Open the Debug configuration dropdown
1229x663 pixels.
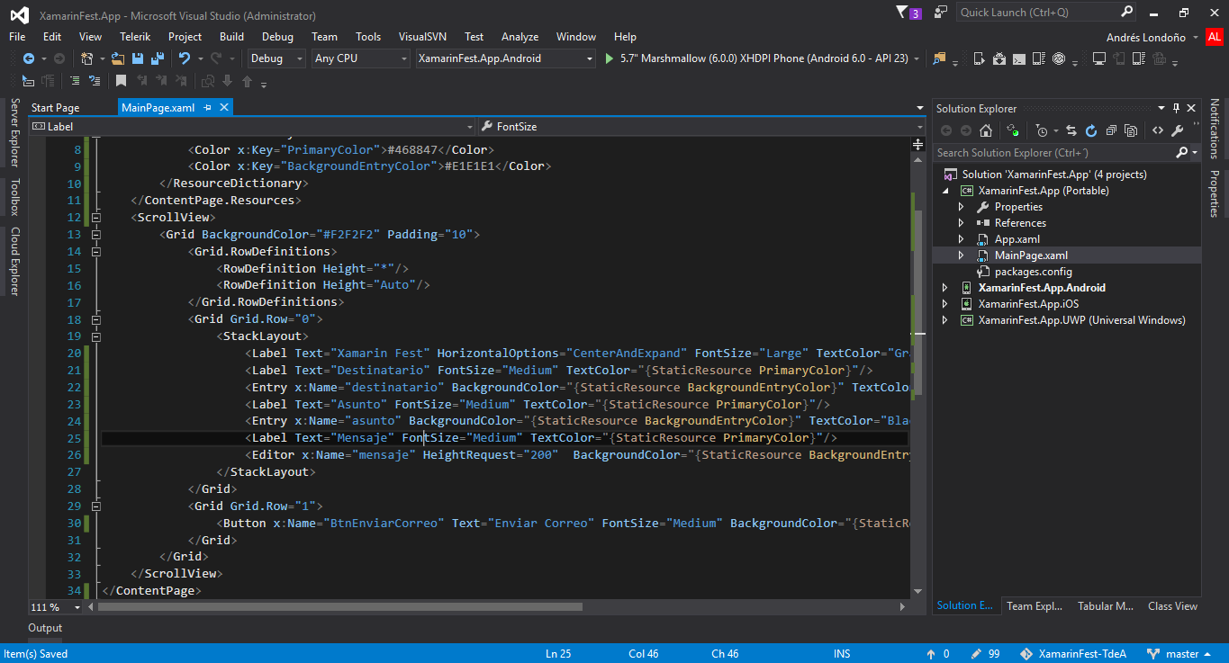[277, 58]
